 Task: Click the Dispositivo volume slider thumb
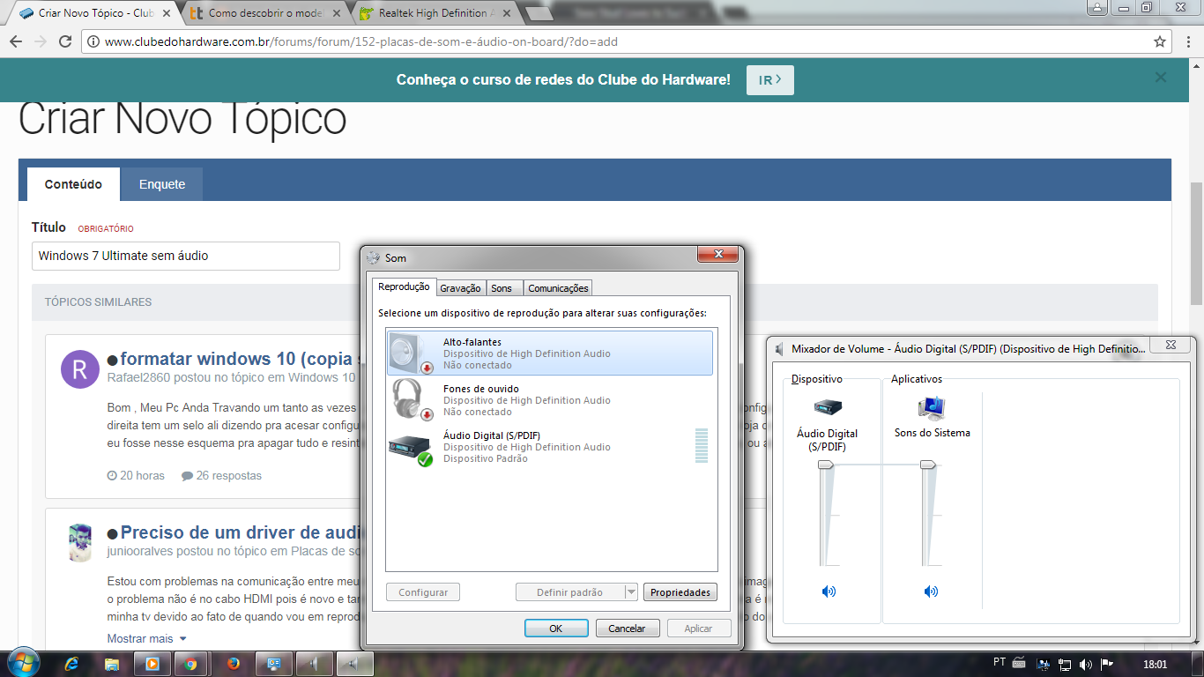pyautogui.click(x=826, y=465)
